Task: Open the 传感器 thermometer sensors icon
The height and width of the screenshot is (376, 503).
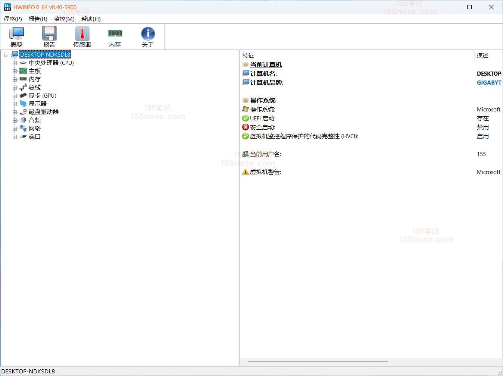Action: (82, 37)
